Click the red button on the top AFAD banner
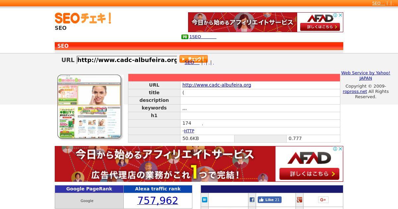 click(320, 27)
